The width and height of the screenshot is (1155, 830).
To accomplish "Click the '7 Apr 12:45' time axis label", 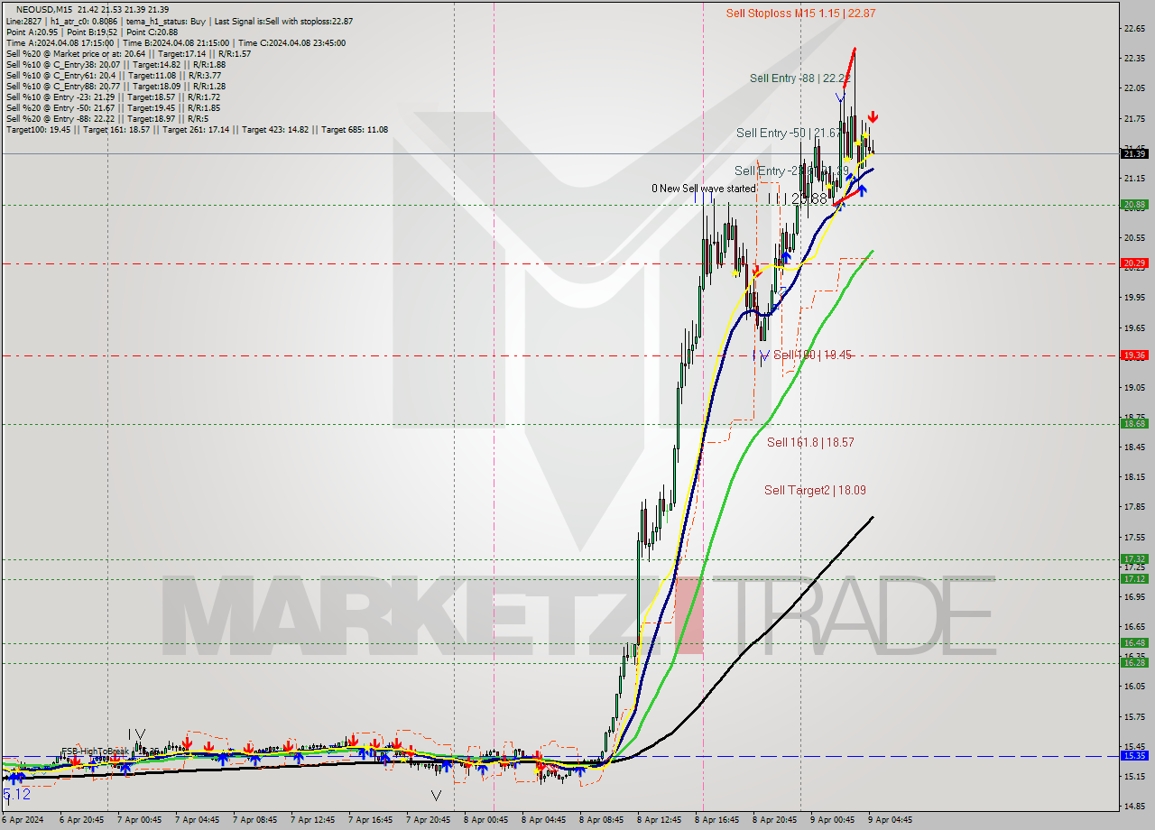I will click(x=312, y=820).
